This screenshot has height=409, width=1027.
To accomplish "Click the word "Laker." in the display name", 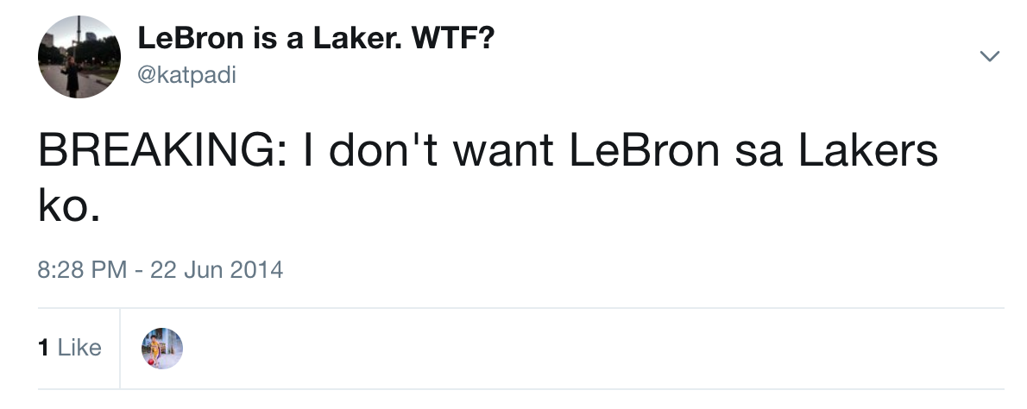I will tap(362, 41).
